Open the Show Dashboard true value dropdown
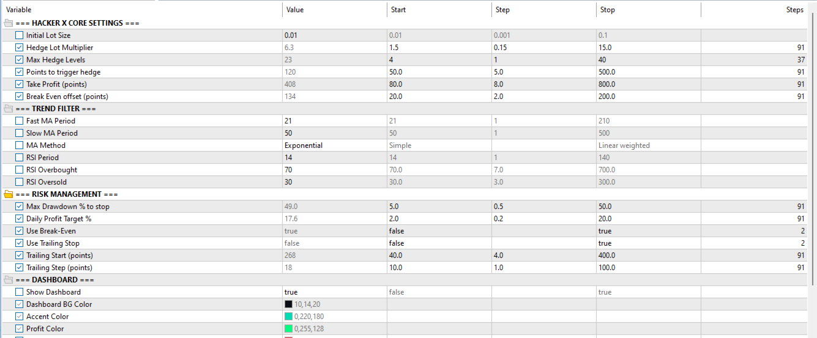 point(334,292)
